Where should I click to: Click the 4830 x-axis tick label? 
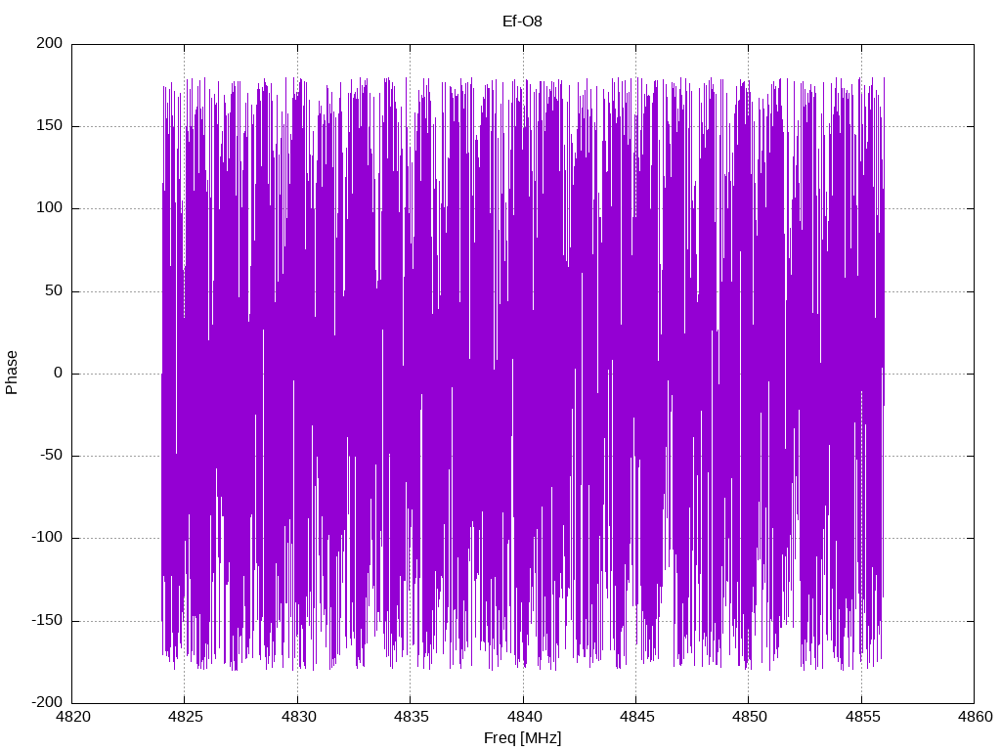point(298,717)
